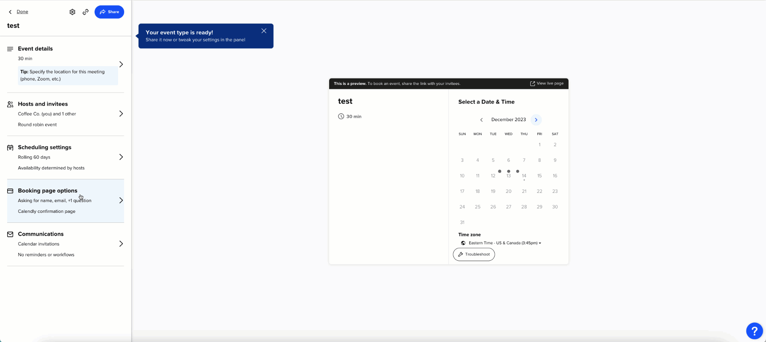Click the blue Share button
Viewport: 766px width, 342px height.
coord(109,12)
